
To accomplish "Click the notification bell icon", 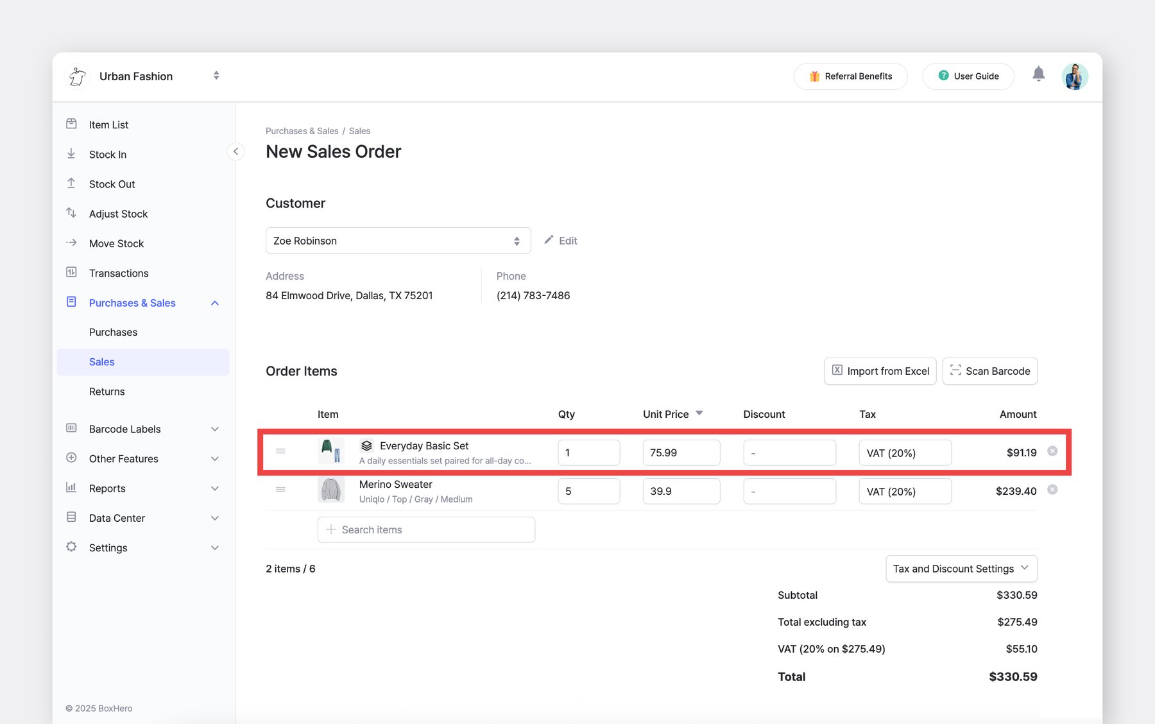I will pos(1039,74).
